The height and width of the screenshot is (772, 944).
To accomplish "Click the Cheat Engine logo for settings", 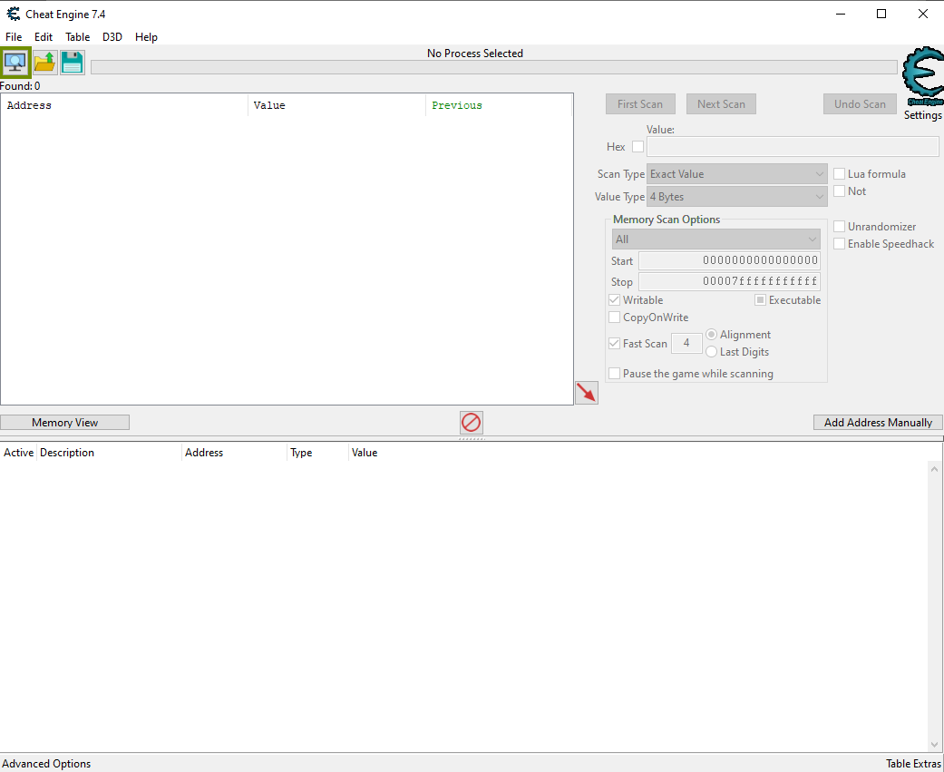I will [x=922, y=77].
